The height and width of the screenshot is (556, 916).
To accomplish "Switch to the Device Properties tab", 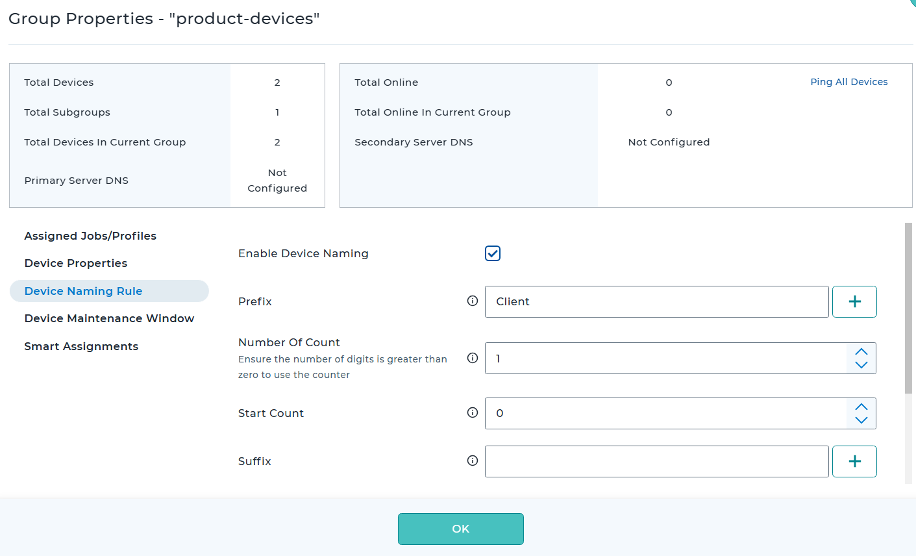I will click(76, 263).
